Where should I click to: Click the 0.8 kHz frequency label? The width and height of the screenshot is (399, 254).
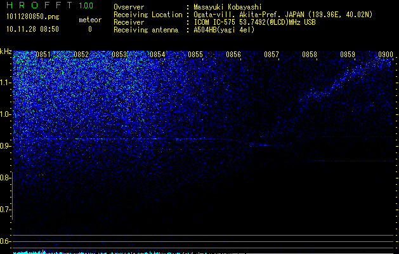click(x=5, y=178)
